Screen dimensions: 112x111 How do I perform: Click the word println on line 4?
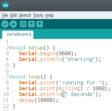pos(51,59)
